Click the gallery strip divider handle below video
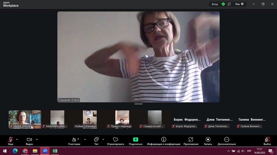 point(138,104)
